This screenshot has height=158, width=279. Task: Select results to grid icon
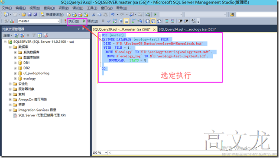point(153,21)
